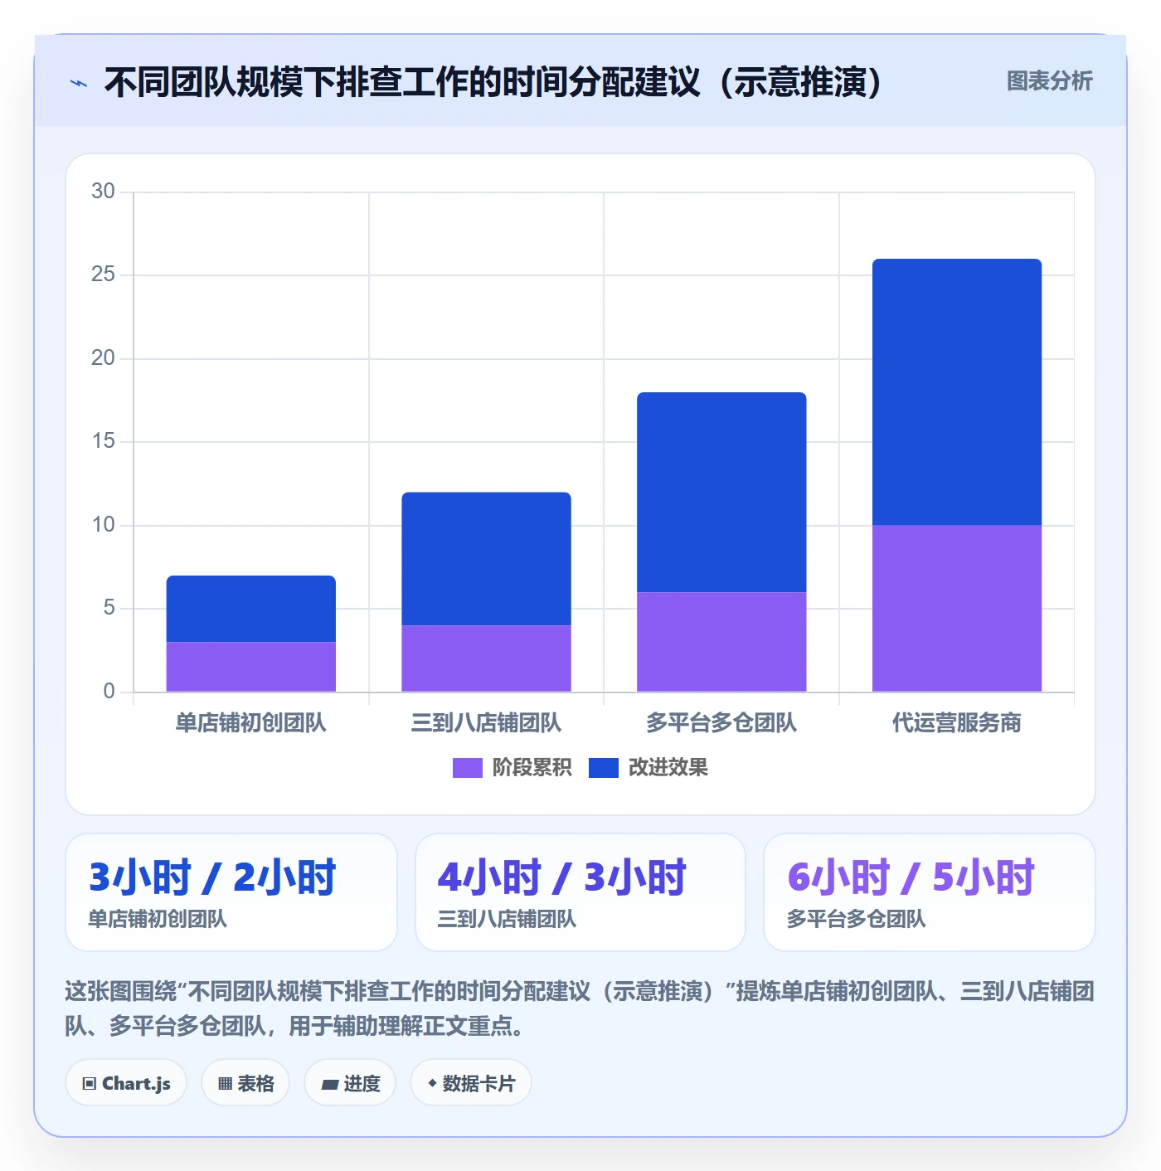The image size is (1161, 1171).
Task: Click the purple bar segment for 多平台多仓团队
Action: pyautogui.click(x=721, y=642)
